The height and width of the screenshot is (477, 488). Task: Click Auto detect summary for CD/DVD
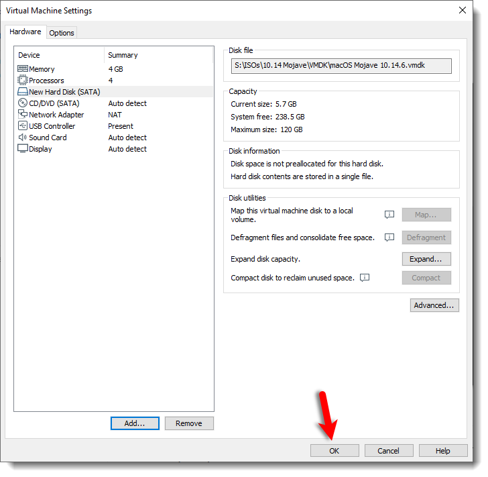127,103
